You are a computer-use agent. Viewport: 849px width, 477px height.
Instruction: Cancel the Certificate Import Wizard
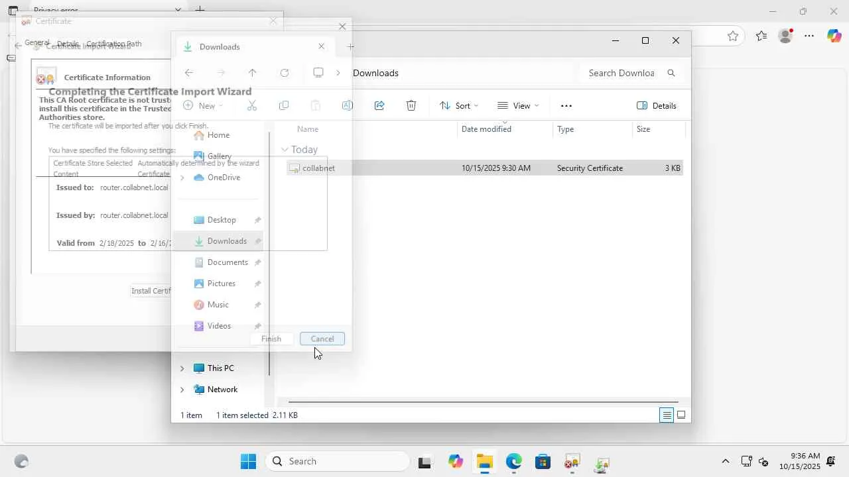[322, 339]
